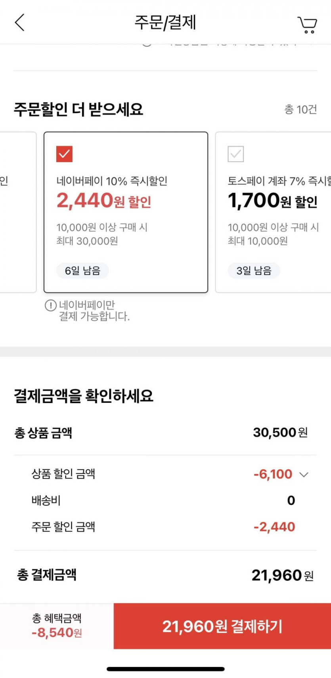Check the 토스페이 계좌 7% discount checkbox
This screenshot has height=678, width=331.
(x=236, y=154)
